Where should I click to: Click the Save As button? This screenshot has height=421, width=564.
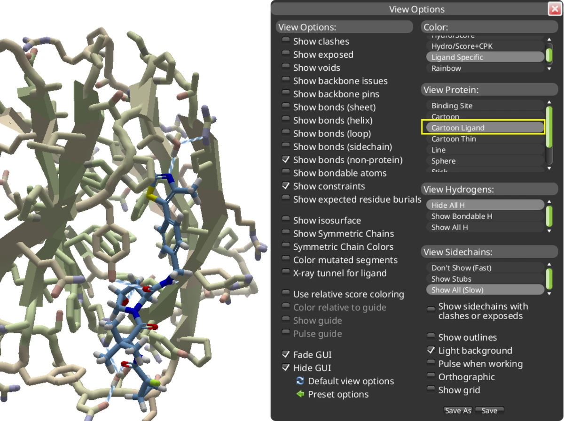[x=457, y=410]
